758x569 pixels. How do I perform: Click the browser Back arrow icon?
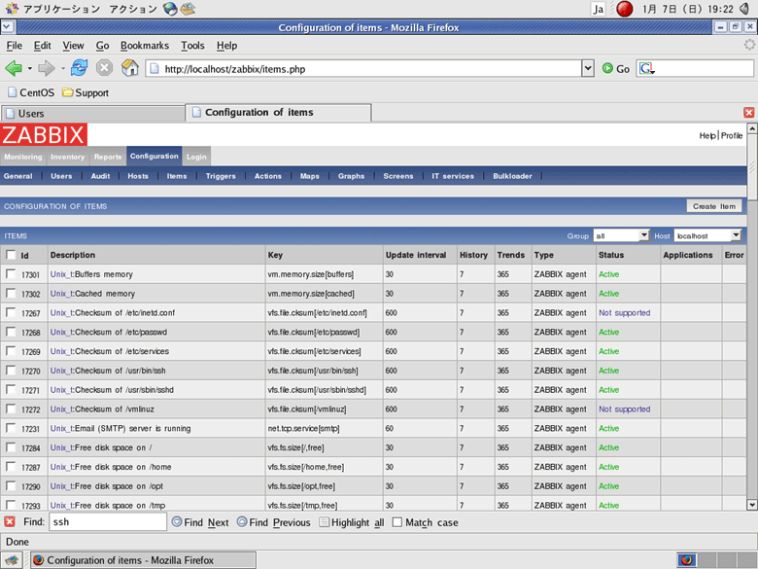tap(14, 68)
